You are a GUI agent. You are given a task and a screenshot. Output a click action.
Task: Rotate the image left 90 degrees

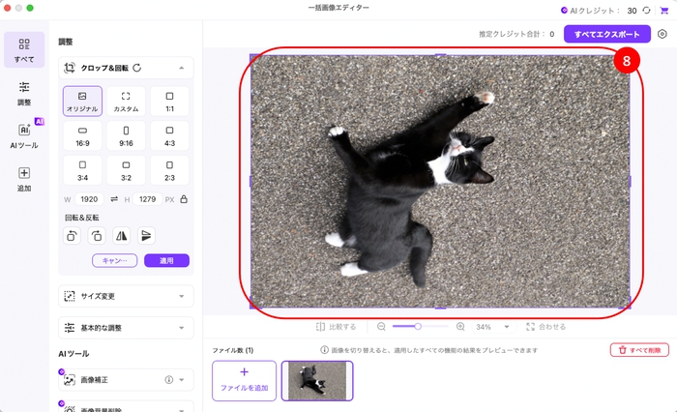[73, 235]
